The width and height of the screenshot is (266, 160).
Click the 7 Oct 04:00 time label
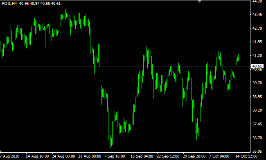219,156
